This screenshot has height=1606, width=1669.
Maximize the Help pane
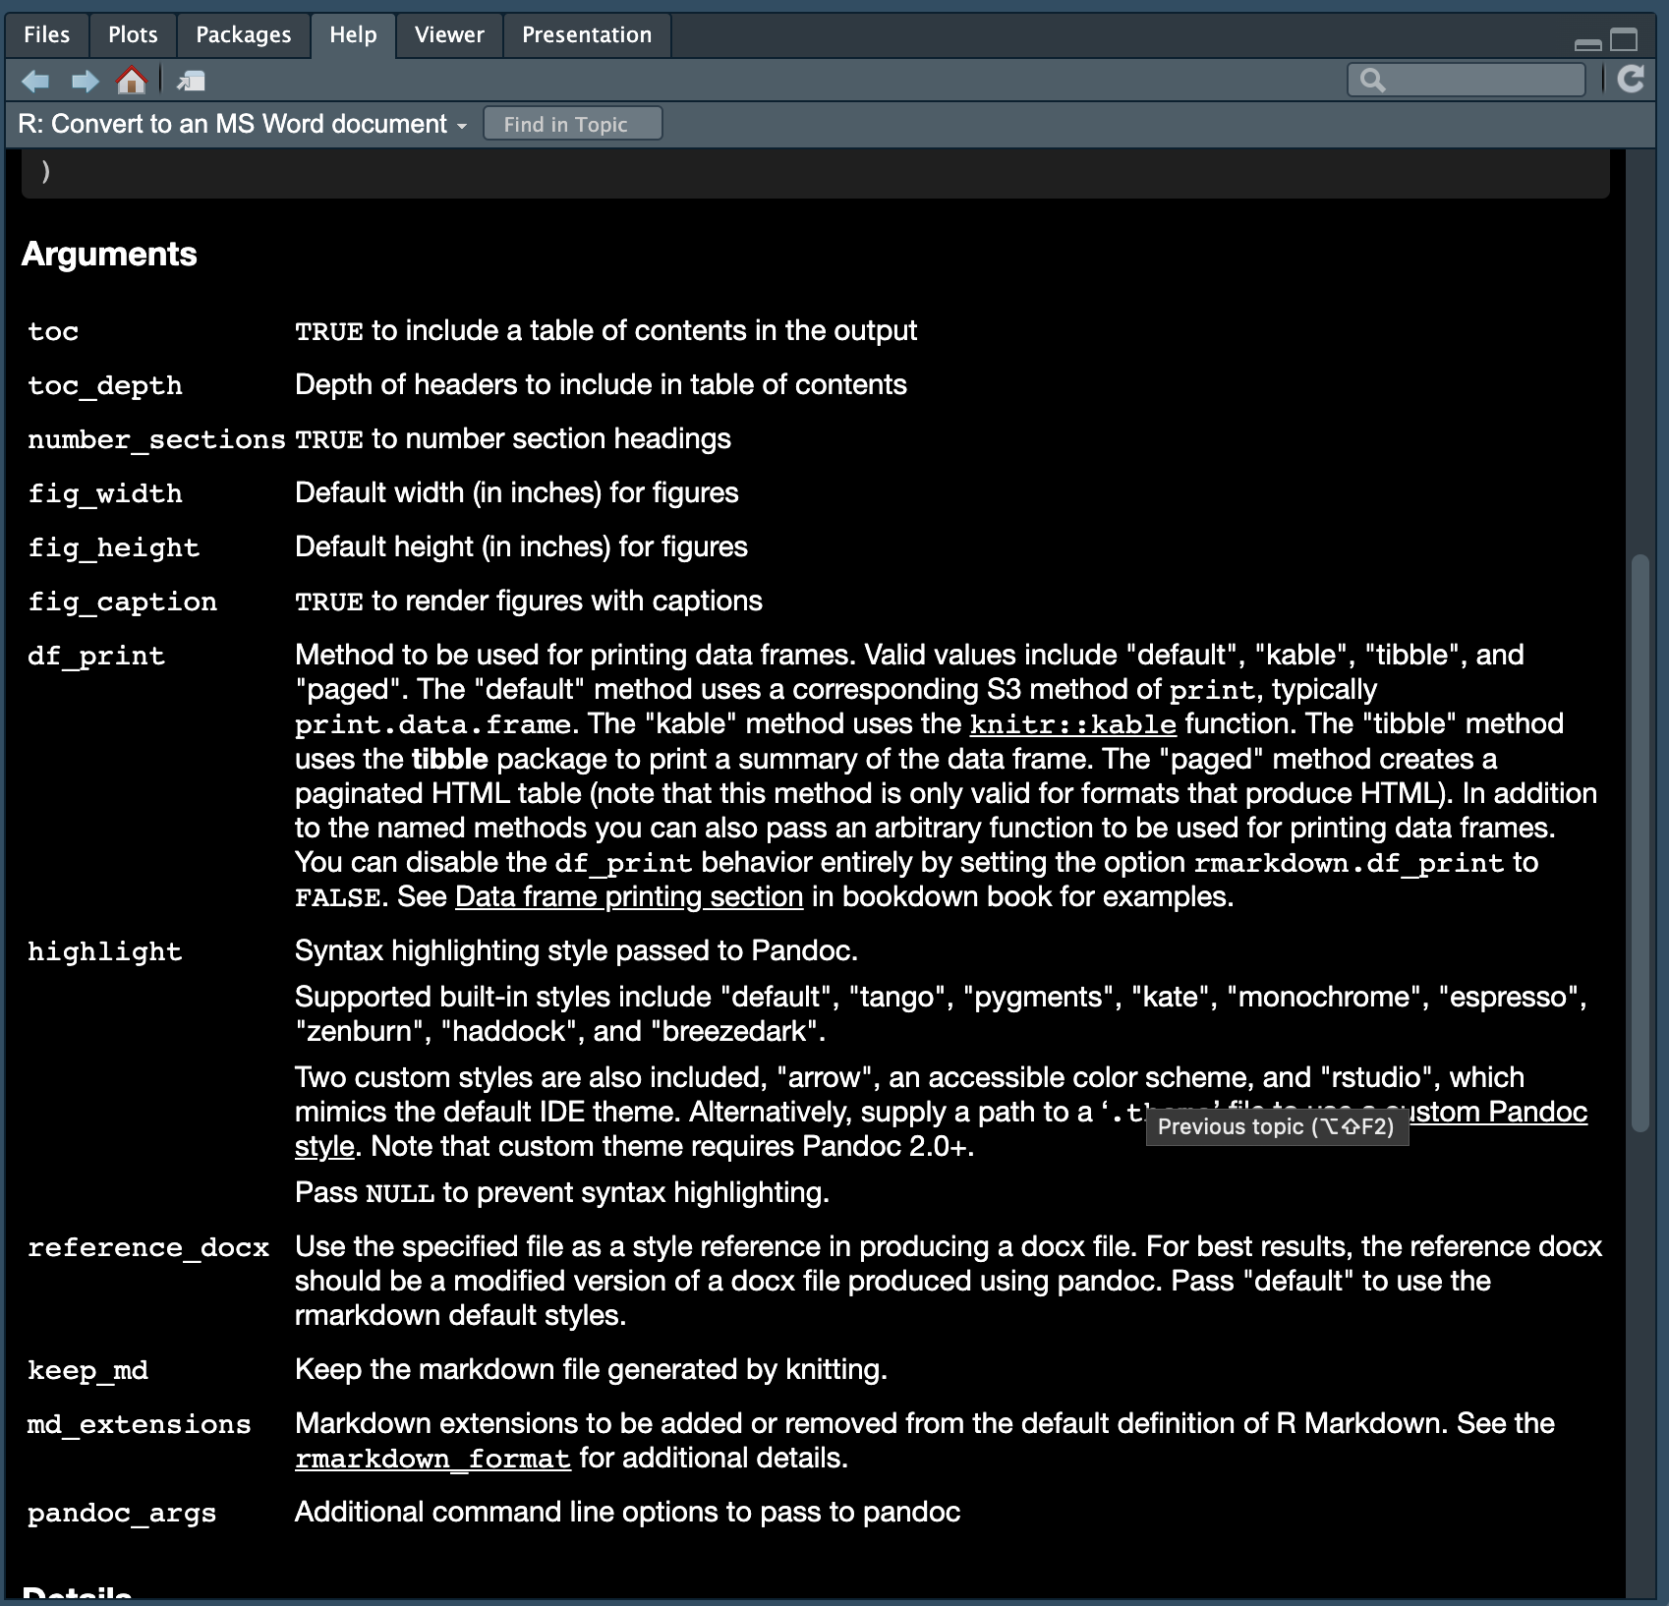(1623, 39)
